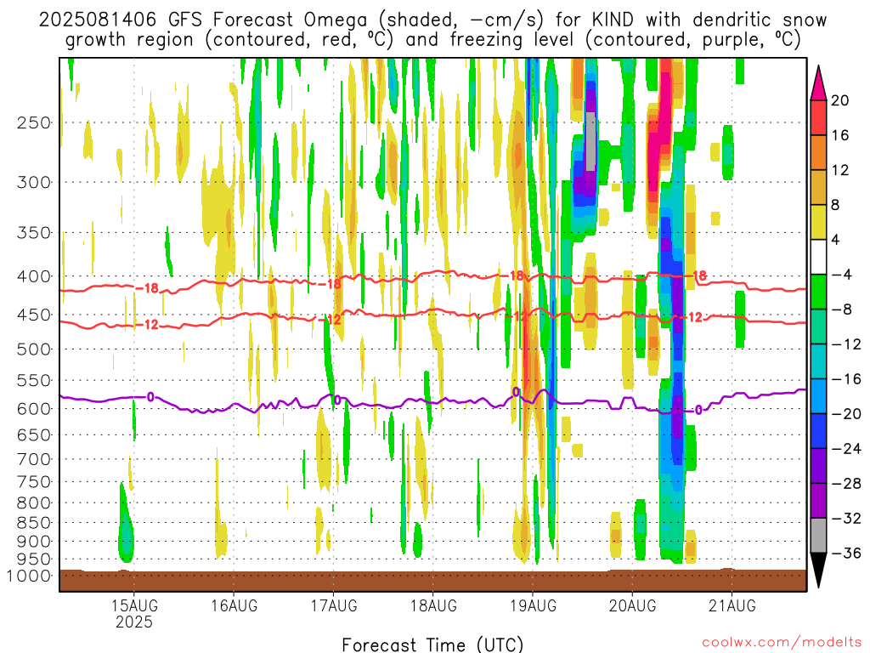
Task: Click the 950 pressure level label
Action: point(34,559)
